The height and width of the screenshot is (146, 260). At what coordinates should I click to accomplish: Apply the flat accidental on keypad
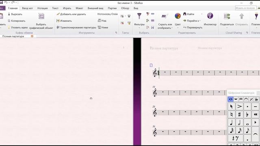(x=247, y=114)
